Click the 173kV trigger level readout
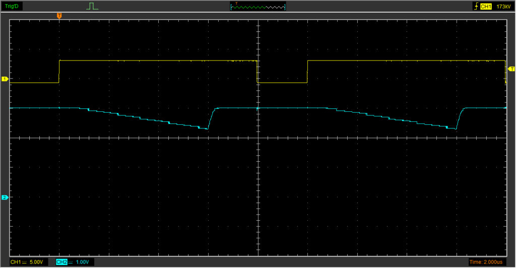 point(502,7)
